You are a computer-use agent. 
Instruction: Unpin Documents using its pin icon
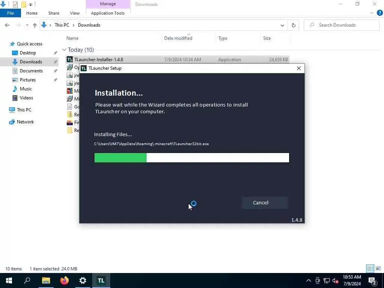coord(55,71)
